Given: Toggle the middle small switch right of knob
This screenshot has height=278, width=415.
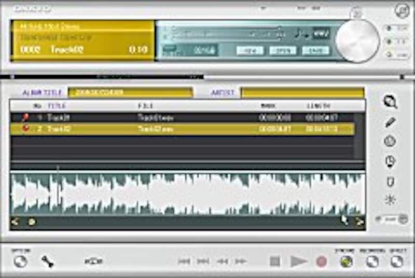Looking at the screenshot, I should 396,41.
